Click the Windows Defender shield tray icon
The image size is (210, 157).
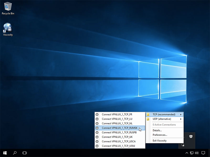tap(191, 136)
